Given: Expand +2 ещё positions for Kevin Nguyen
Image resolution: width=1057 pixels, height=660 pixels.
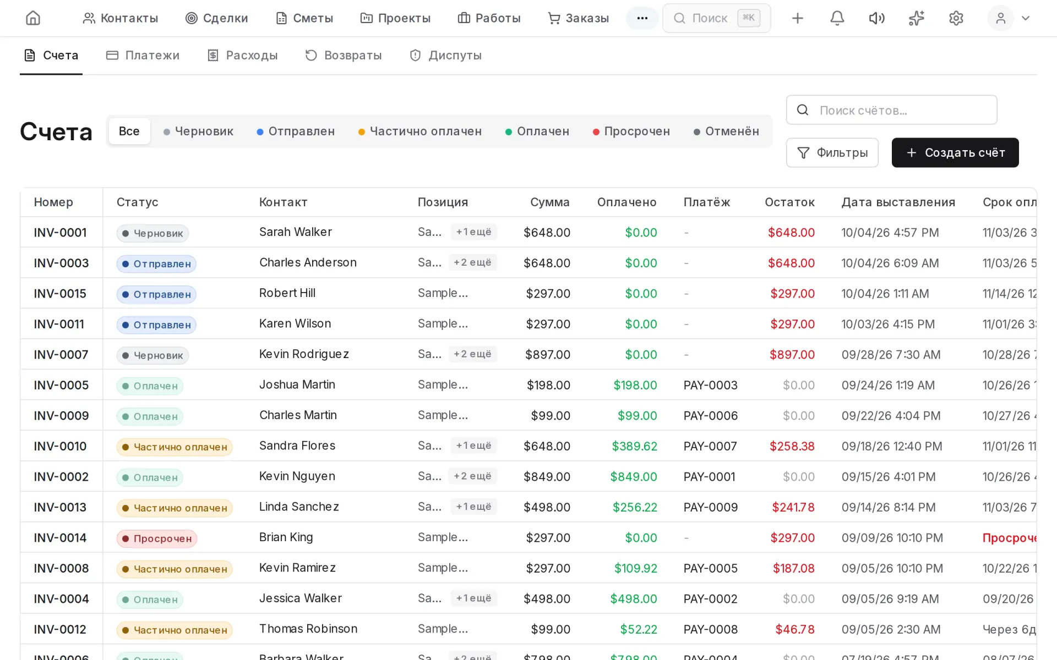Looking at the screenshot, I should (x=472, y=476).
